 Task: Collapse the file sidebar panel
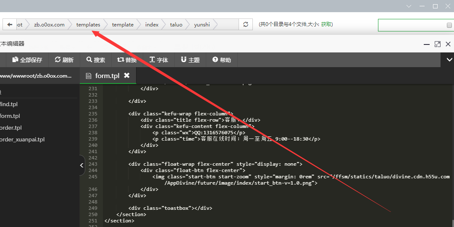pos(82,165)
